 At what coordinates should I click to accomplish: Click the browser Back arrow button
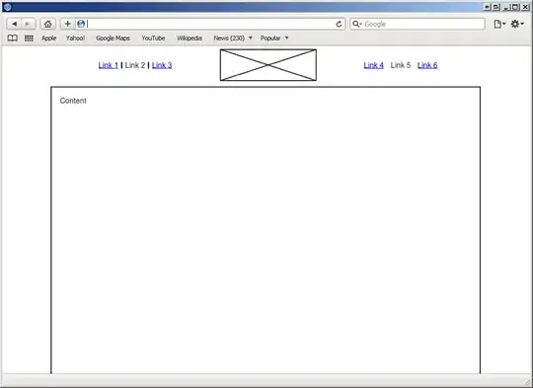14,24
